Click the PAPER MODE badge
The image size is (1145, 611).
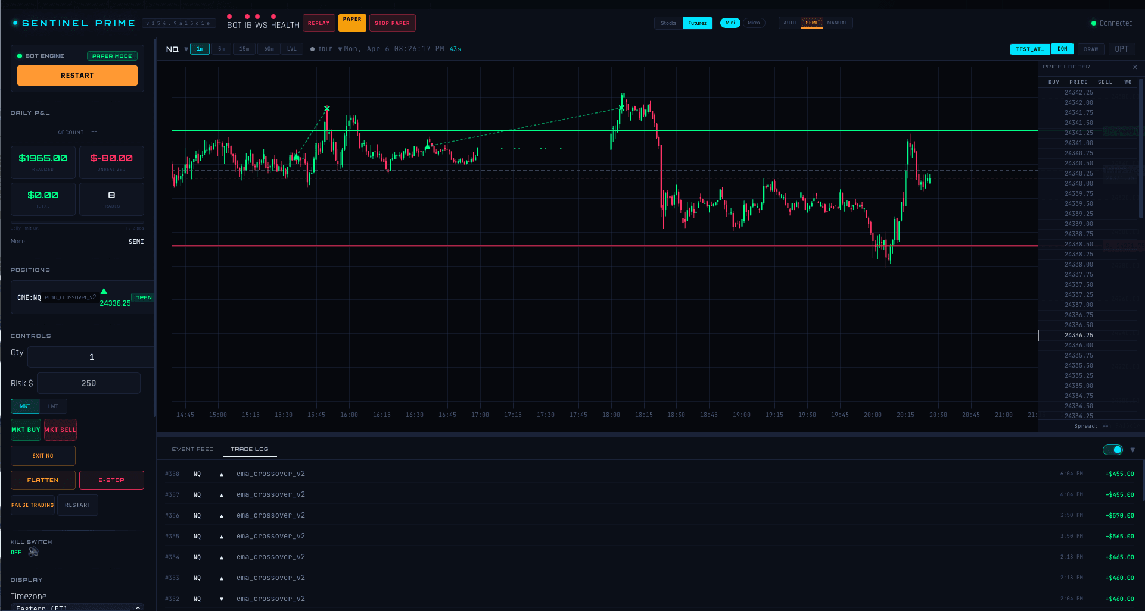click(112, 56)
